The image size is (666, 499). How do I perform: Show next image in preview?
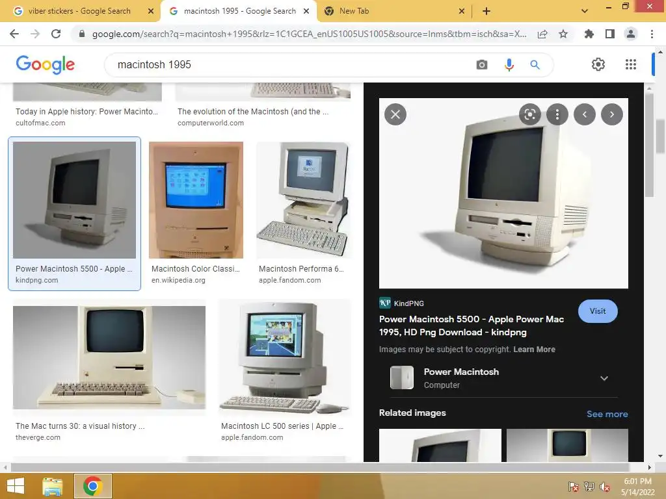coord(612,114)
